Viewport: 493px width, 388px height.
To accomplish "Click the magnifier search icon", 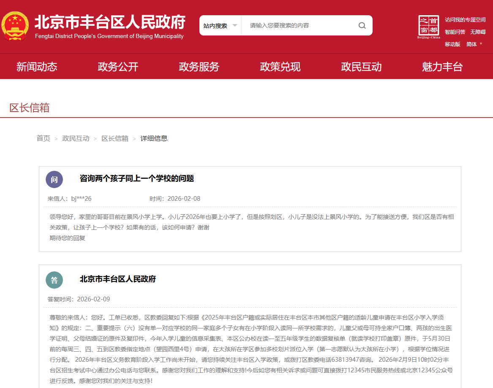I will point(362,25).
